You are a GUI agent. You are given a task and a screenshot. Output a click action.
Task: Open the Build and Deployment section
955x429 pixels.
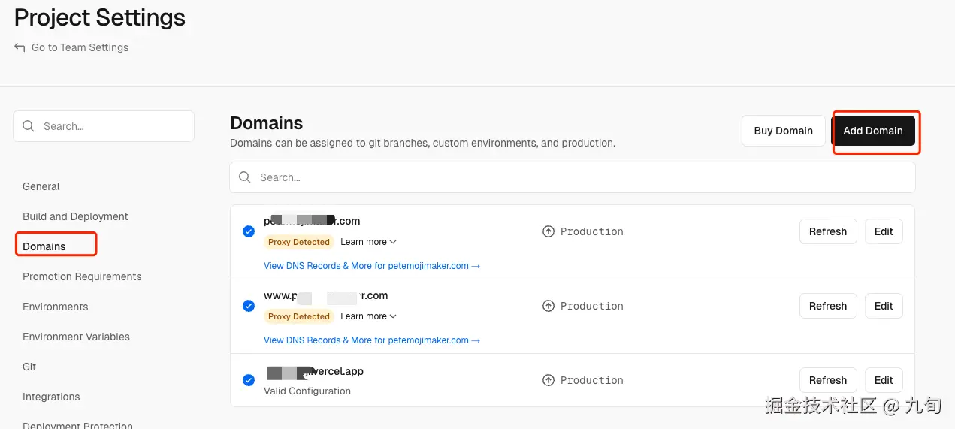pos(75,216)
